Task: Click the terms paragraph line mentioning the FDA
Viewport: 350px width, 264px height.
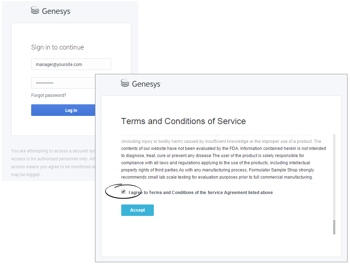Action: pos(223,148)
